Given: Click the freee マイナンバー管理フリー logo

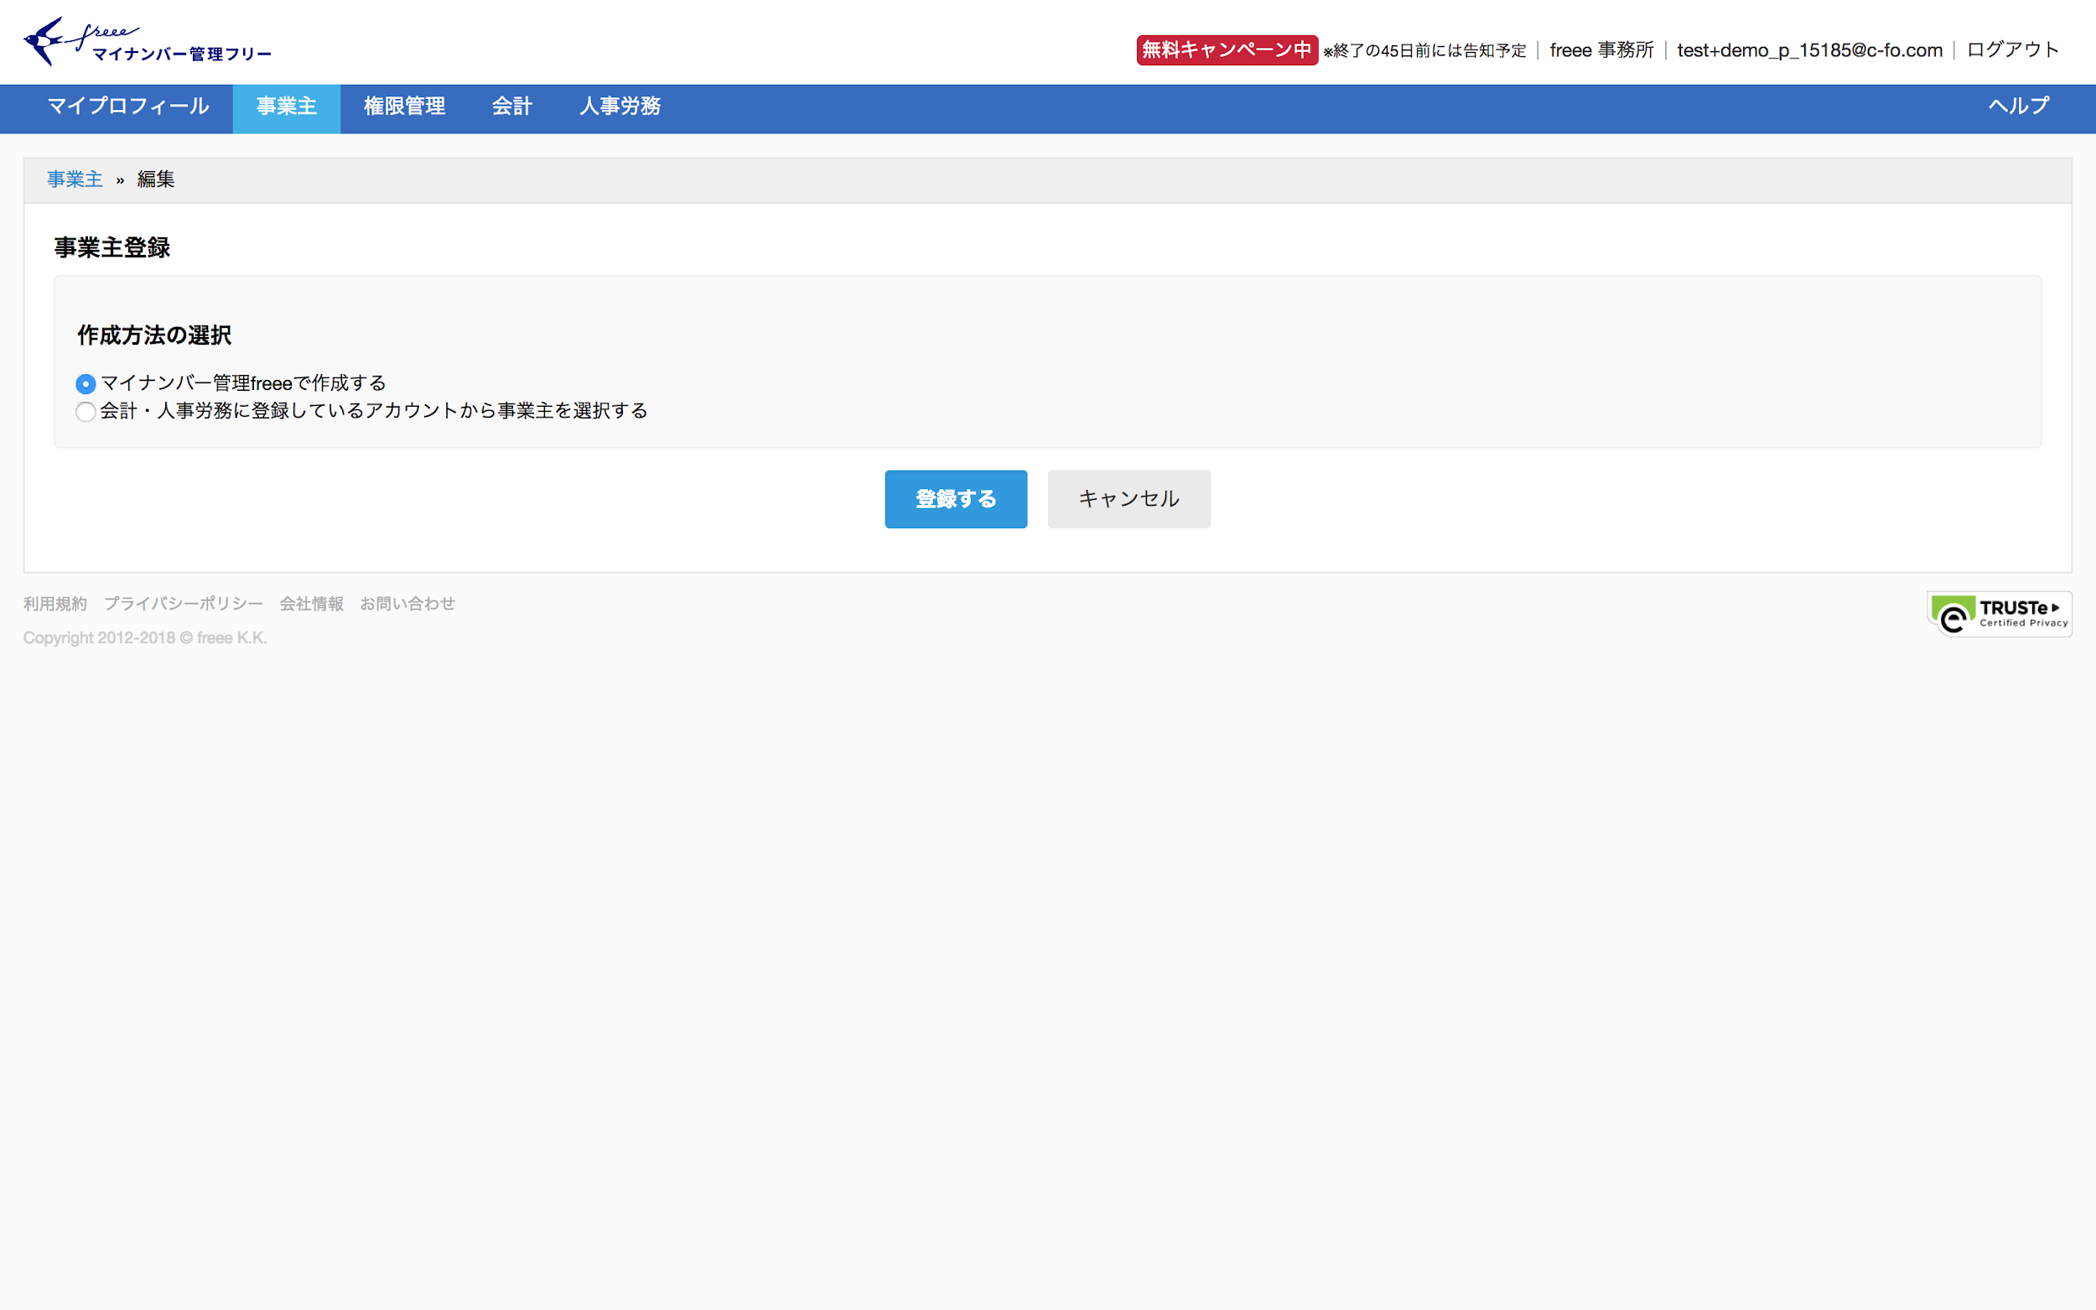Looking at the screenshot, I should [x=148, y=42].
